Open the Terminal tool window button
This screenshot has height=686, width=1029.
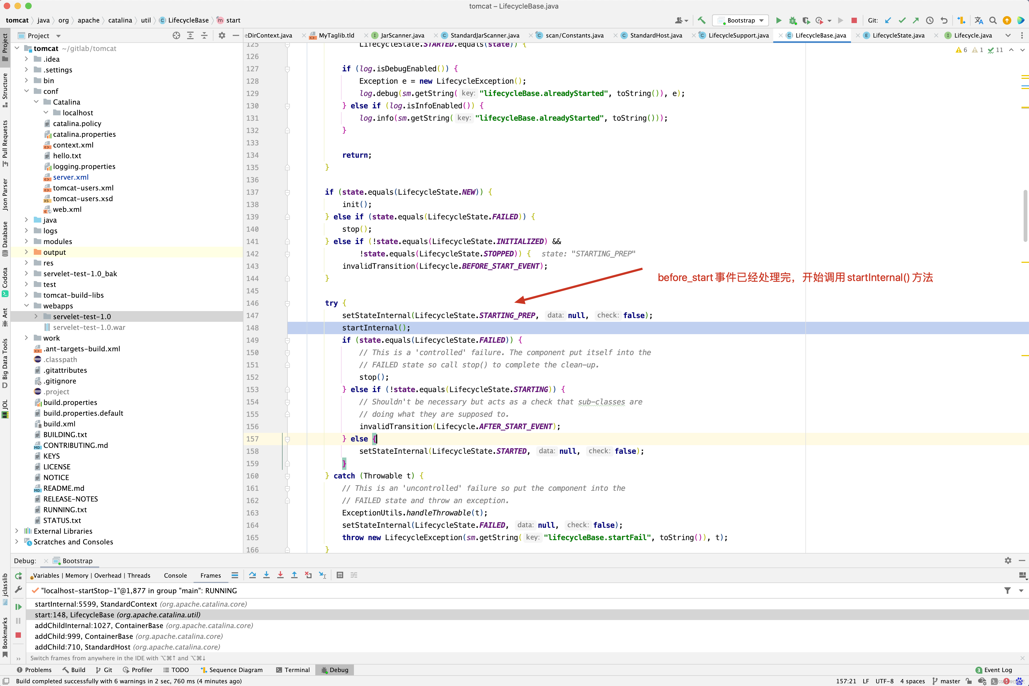click(293, 670)
